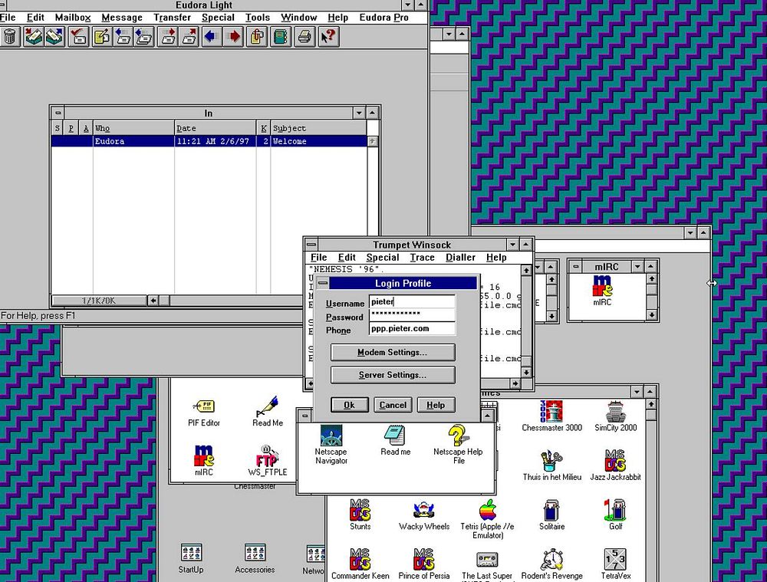Image resolution: width=767 pixels, height=582 pixels.
Task: Click Cancel in the Login Profile dialog
Action: coord(393,405)
